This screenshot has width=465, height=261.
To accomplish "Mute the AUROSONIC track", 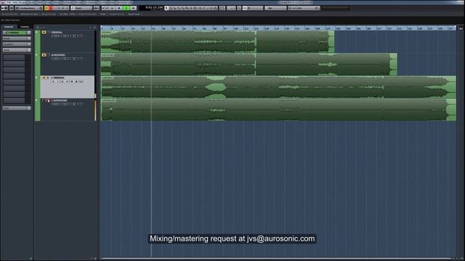I will point(44,55).
